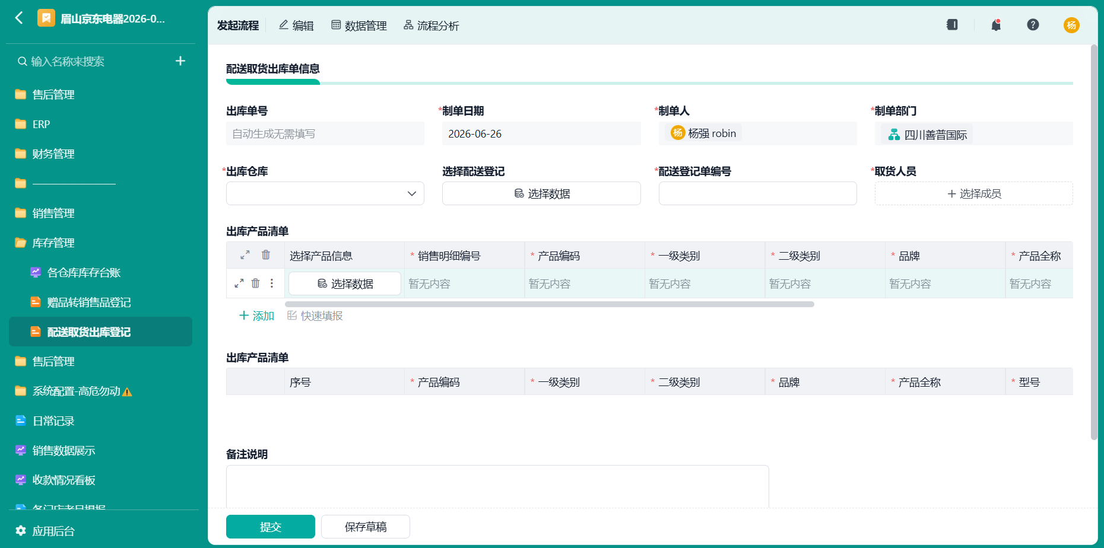Click the 保存草稿 button
Screen dimensions: 1104x548
tap(366, 527)
